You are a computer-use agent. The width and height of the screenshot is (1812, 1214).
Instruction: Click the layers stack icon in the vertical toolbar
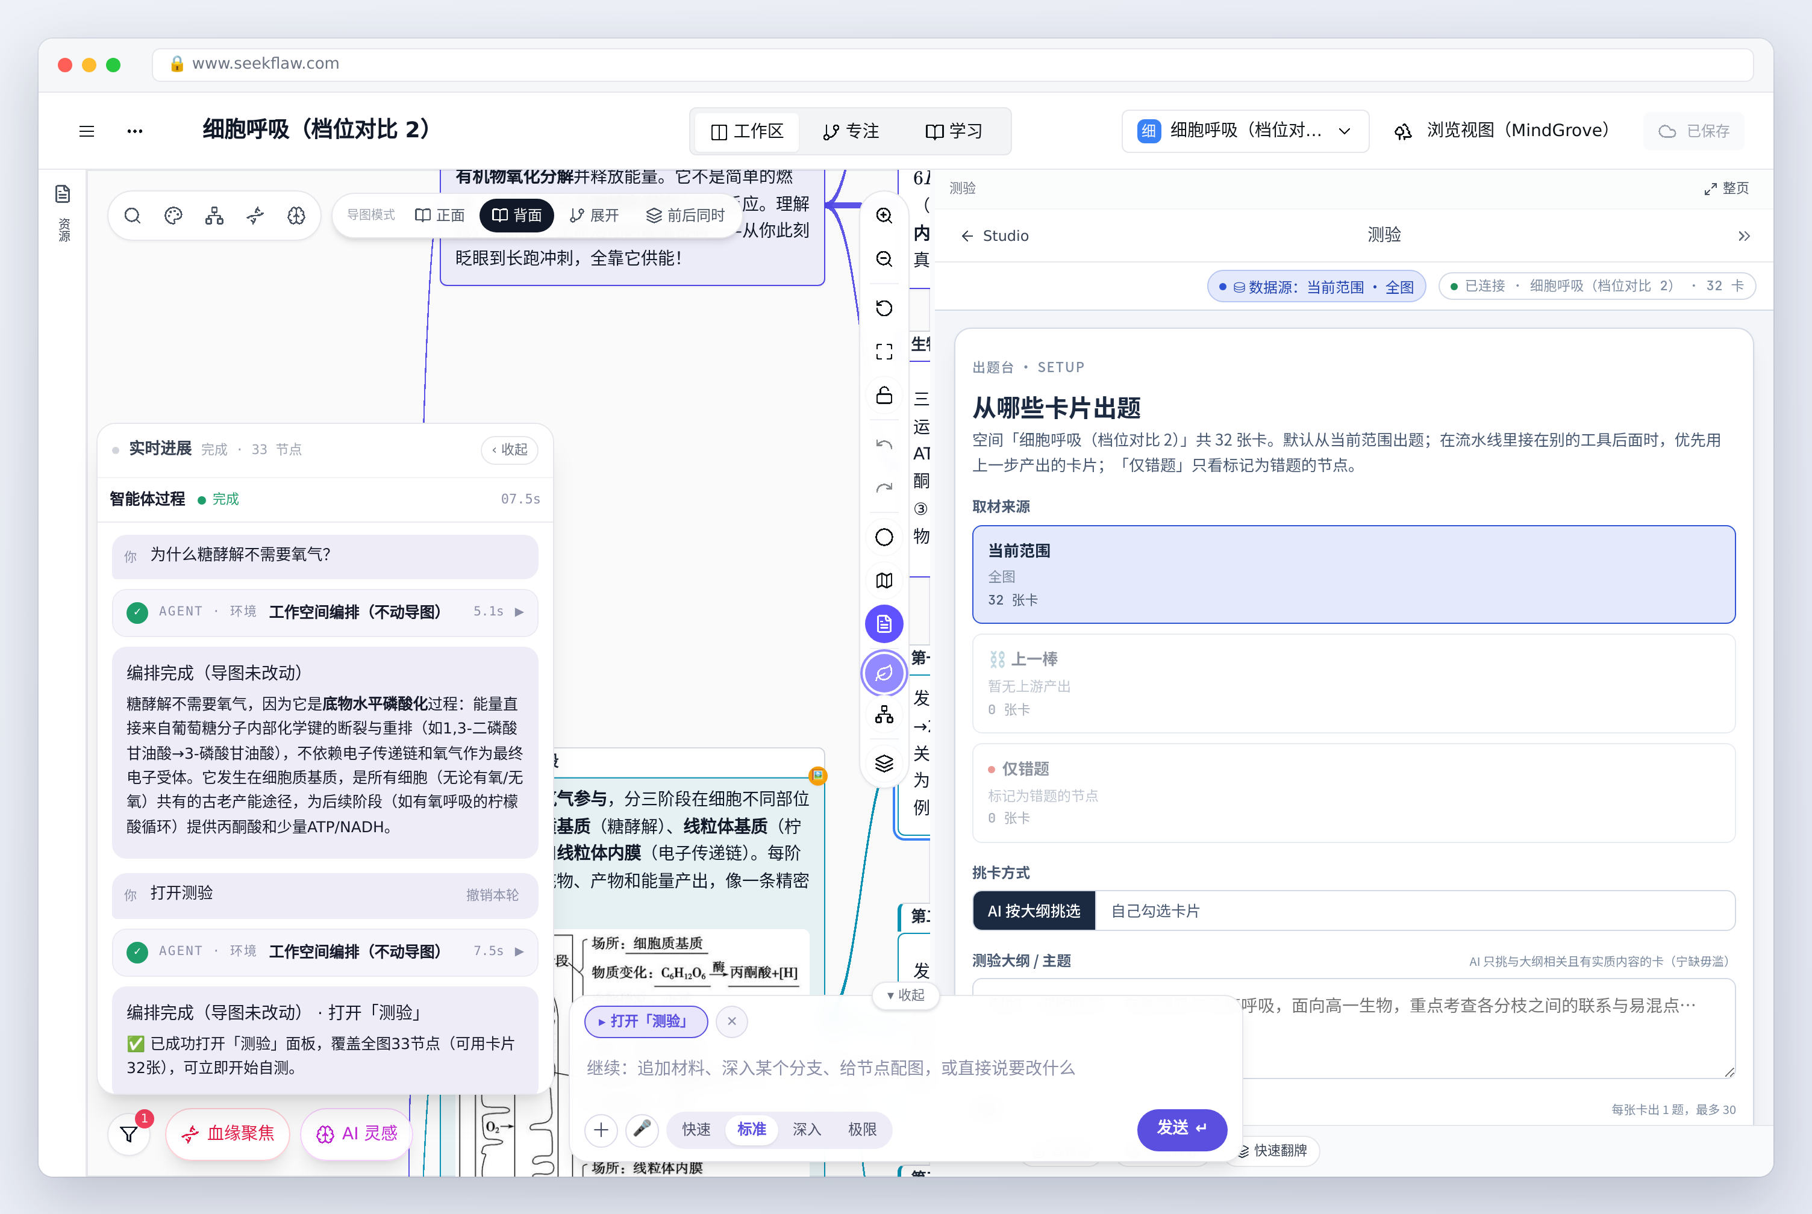coord(884,764)
